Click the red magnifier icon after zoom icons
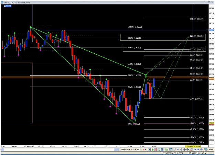The image size is (215, 155). point(191,150)
